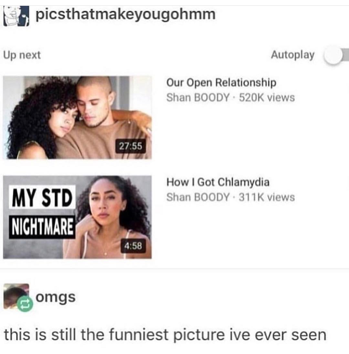Open the omgs username link
Screen dimensions: 349x354
coord(55,298)
